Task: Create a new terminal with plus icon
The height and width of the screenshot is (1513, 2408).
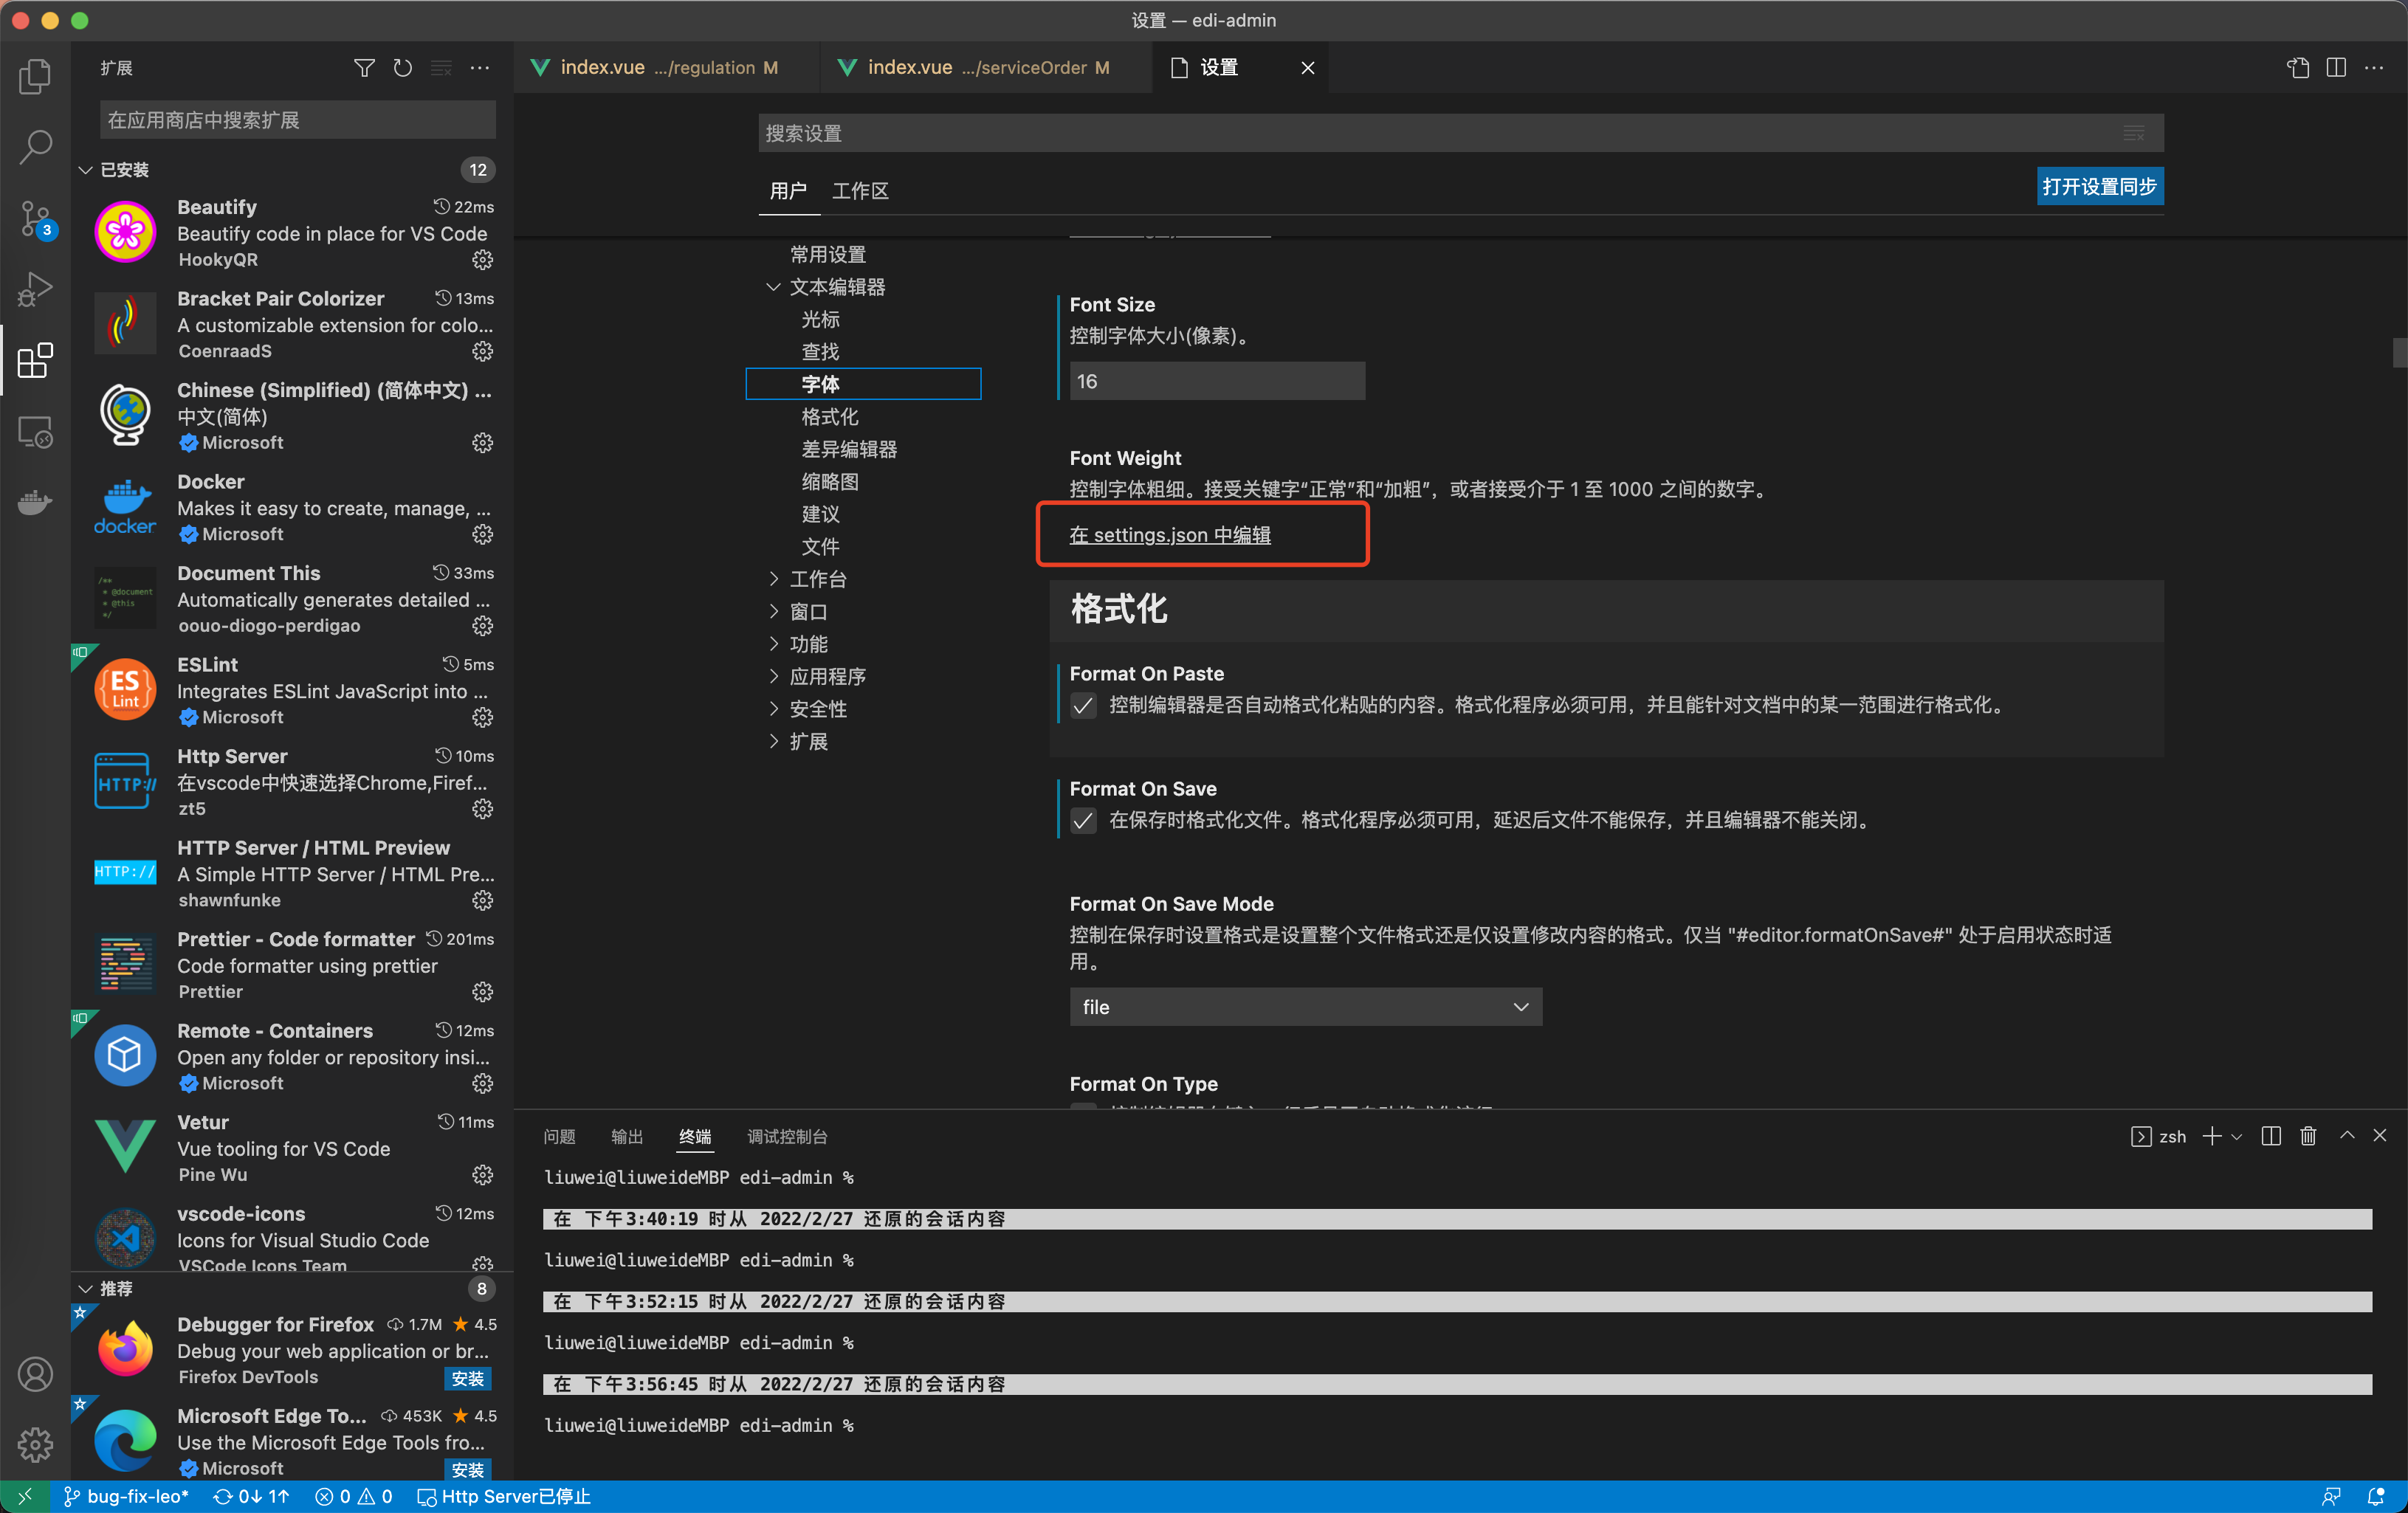Action: 2210,1136
